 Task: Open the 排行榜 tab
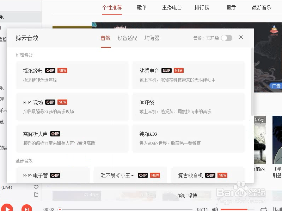(202, 7)
